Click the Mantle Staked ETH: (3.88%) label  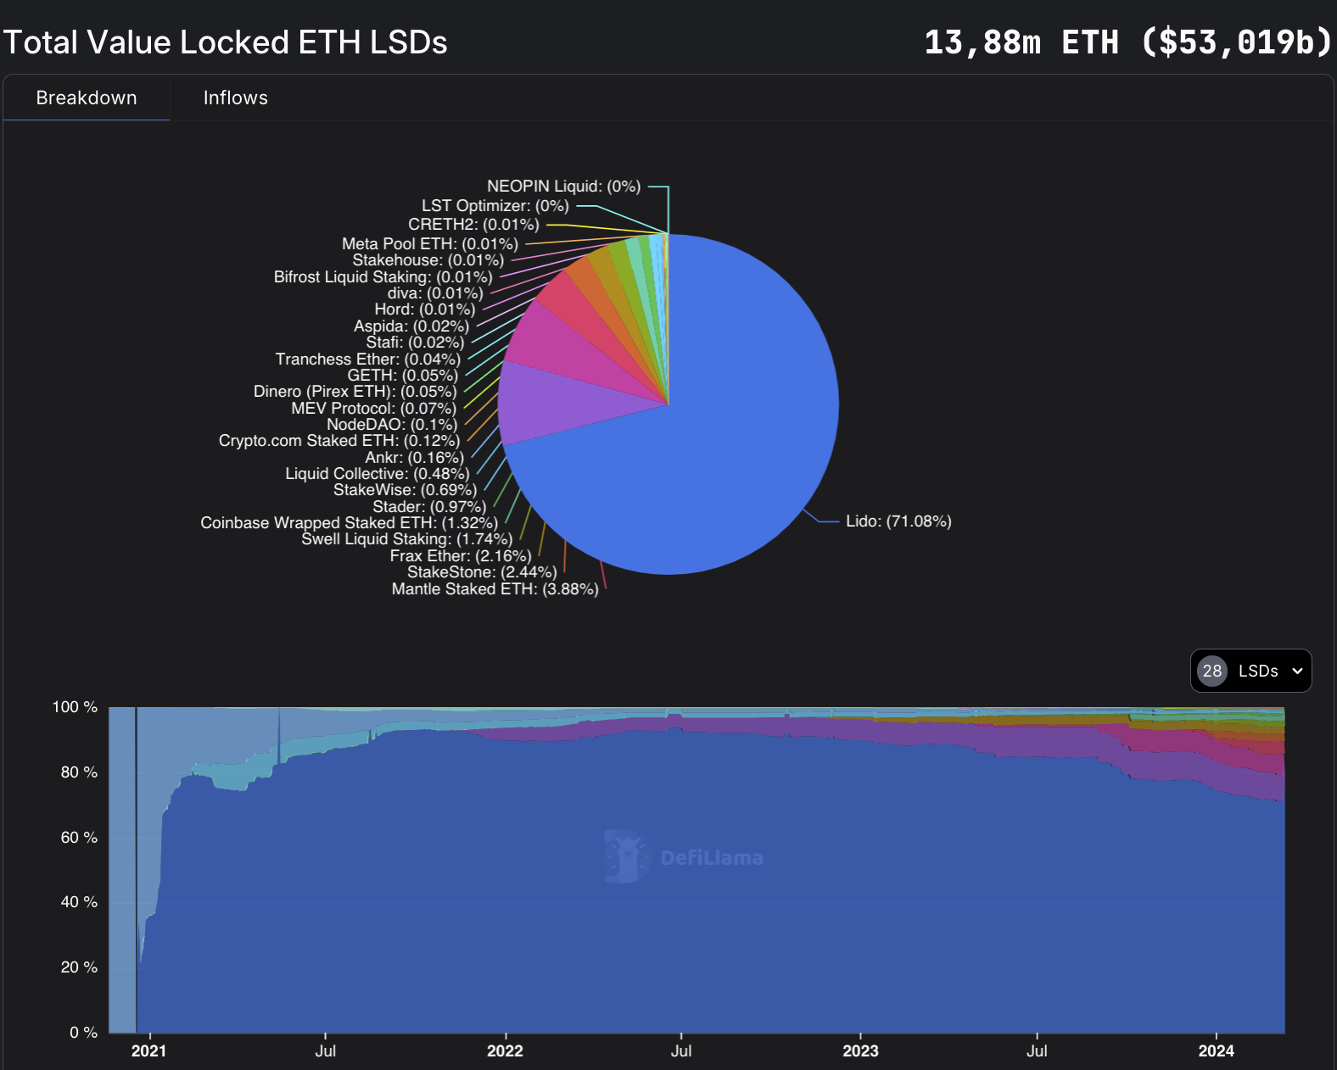(x=495, y=589)
